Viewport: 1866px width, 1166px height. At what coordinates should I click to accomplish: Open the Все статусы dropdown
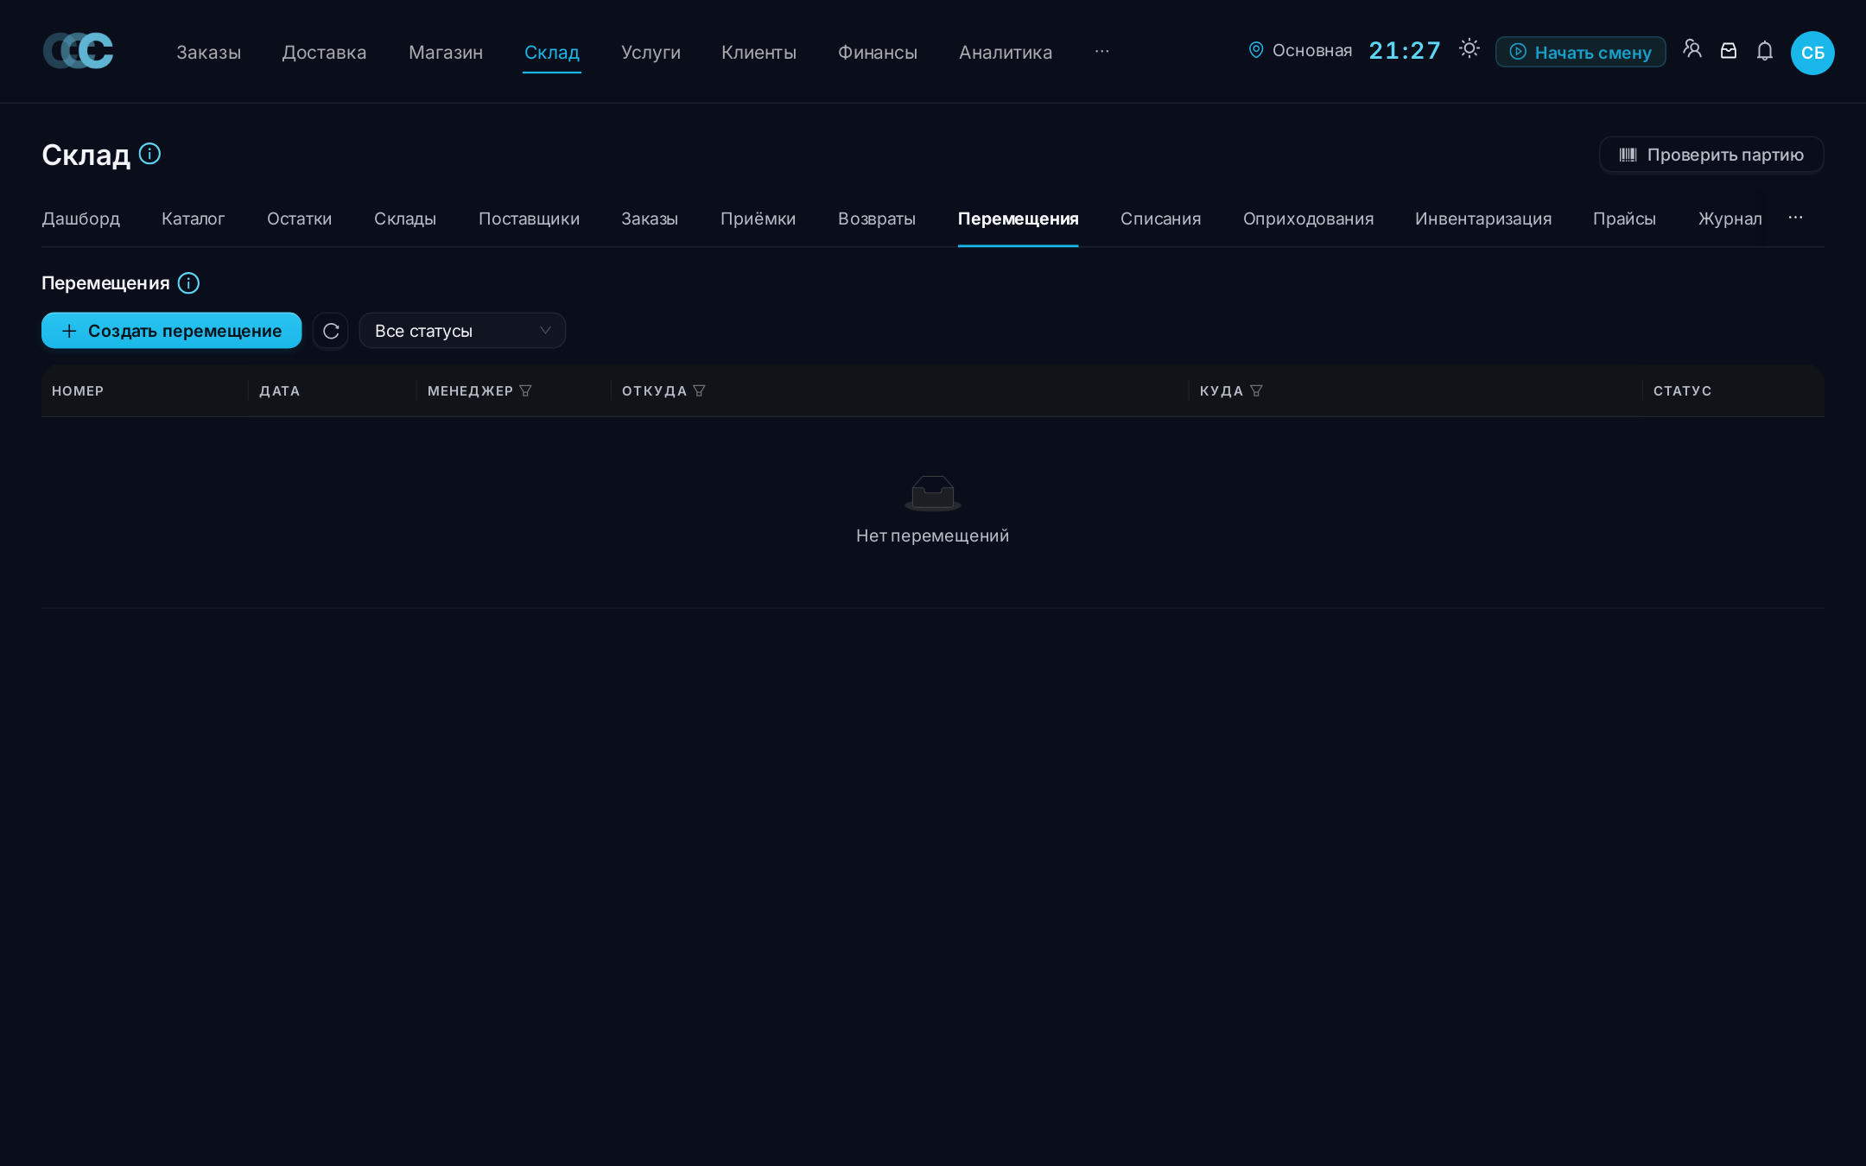tap(462, 331)
